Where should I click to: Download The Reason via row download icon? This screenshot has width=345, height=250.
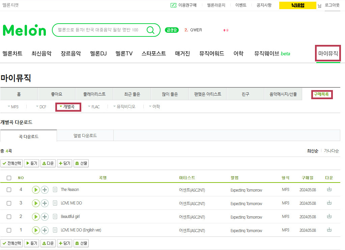point(329,189)
